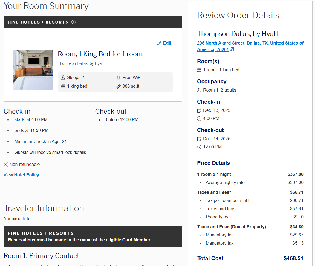The height and width of the screenshot is (266, 315).
Task: Click the Room, 1 King Bed title
Action: point(100,54)
